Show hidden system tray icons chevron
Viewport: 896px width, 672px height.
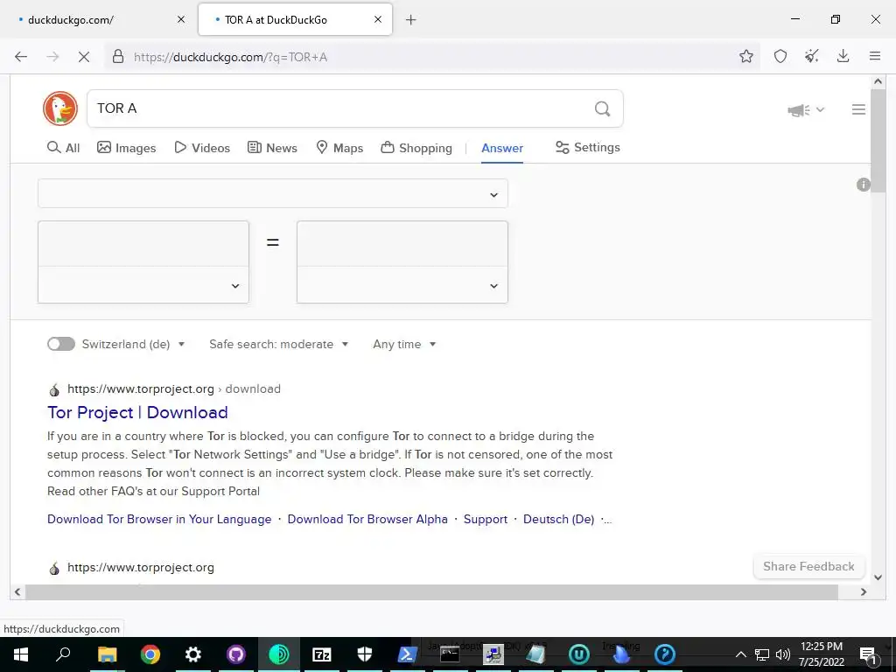(x=740, y=654)
